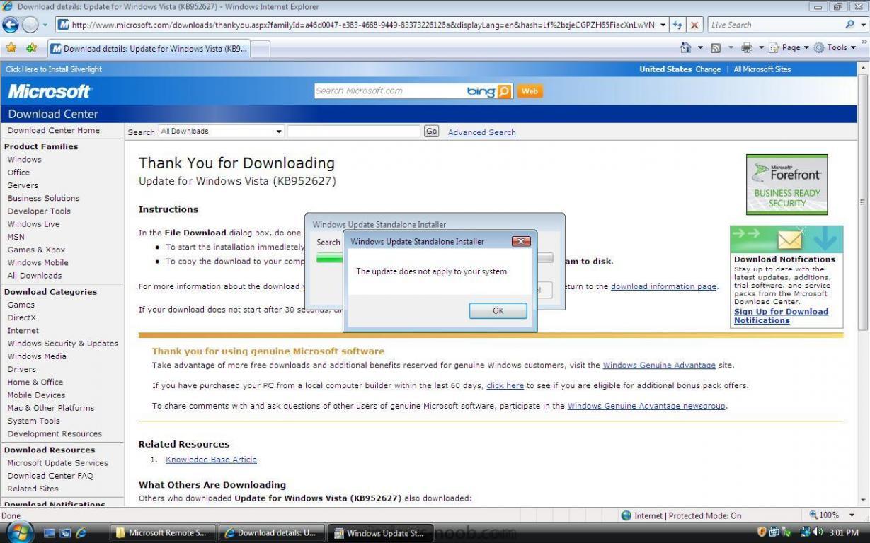Screen dimensions: 870x543
Task: Open the Windows Start orb
Action: coord(19,532)
